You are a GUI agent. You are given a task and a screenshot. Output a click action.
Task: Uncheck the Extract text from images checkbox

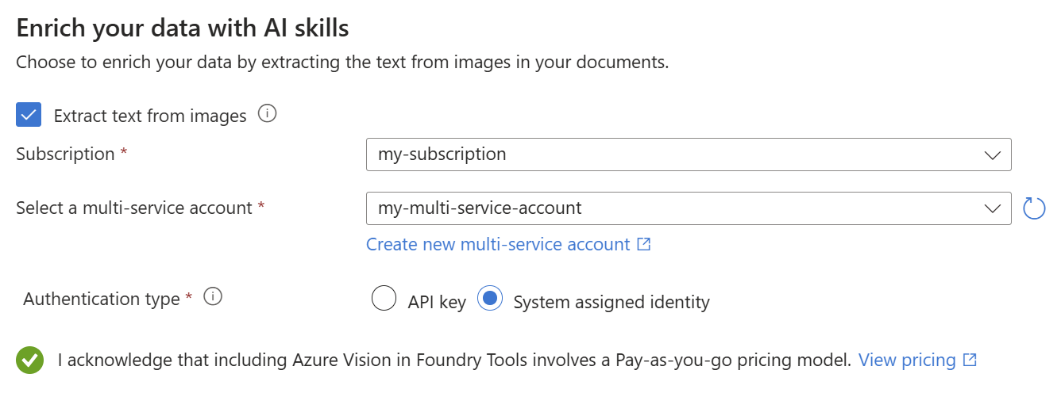[x=29, y=115]
